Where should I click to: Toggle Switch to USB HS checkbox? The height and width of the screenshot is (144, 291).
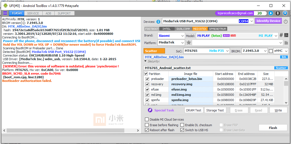click(x=182, y=130)
